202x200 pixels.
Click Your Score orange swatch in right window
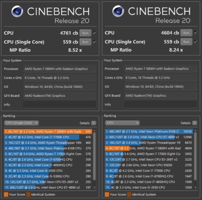click(107, 195)
